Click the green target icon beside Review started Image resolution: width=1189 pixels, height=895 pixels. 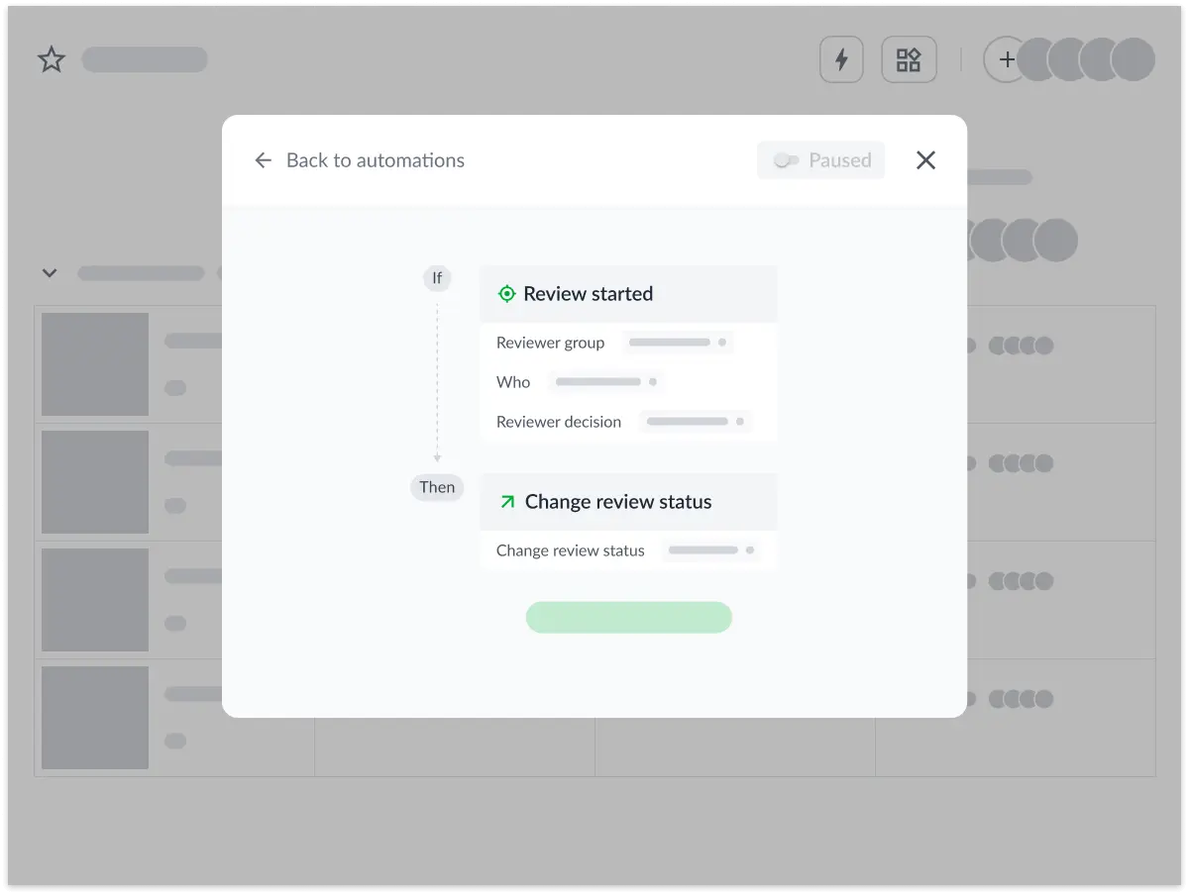pos(506,293)
